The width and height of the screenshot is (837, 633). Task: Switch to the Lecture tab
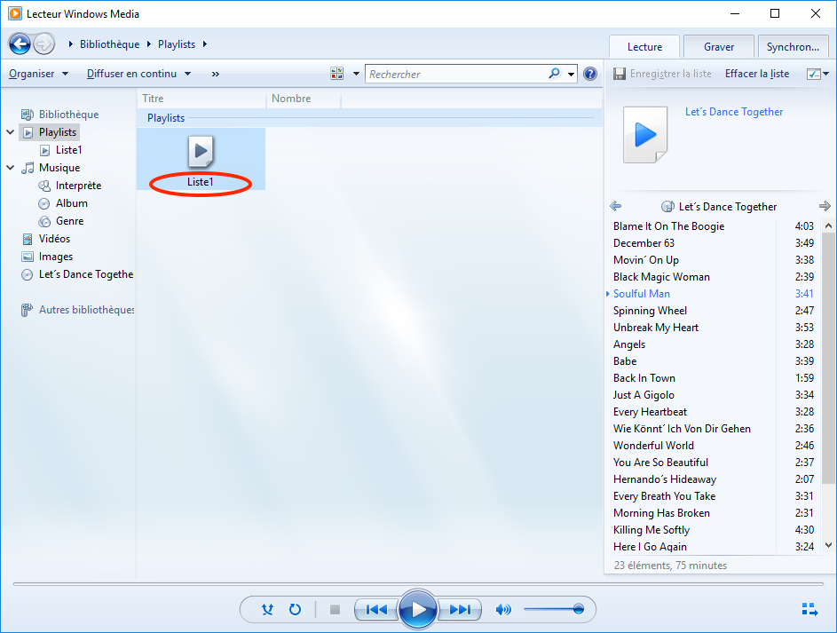[644, 47]
